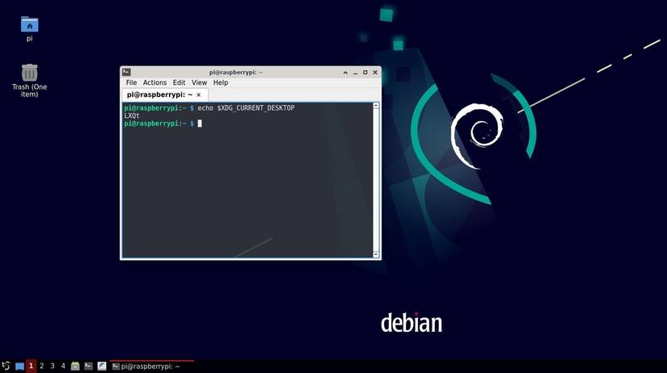Click at the terminal prompt cursor
Screen dimensions: 667x373
pyautogui.click(x=200, y=124)
